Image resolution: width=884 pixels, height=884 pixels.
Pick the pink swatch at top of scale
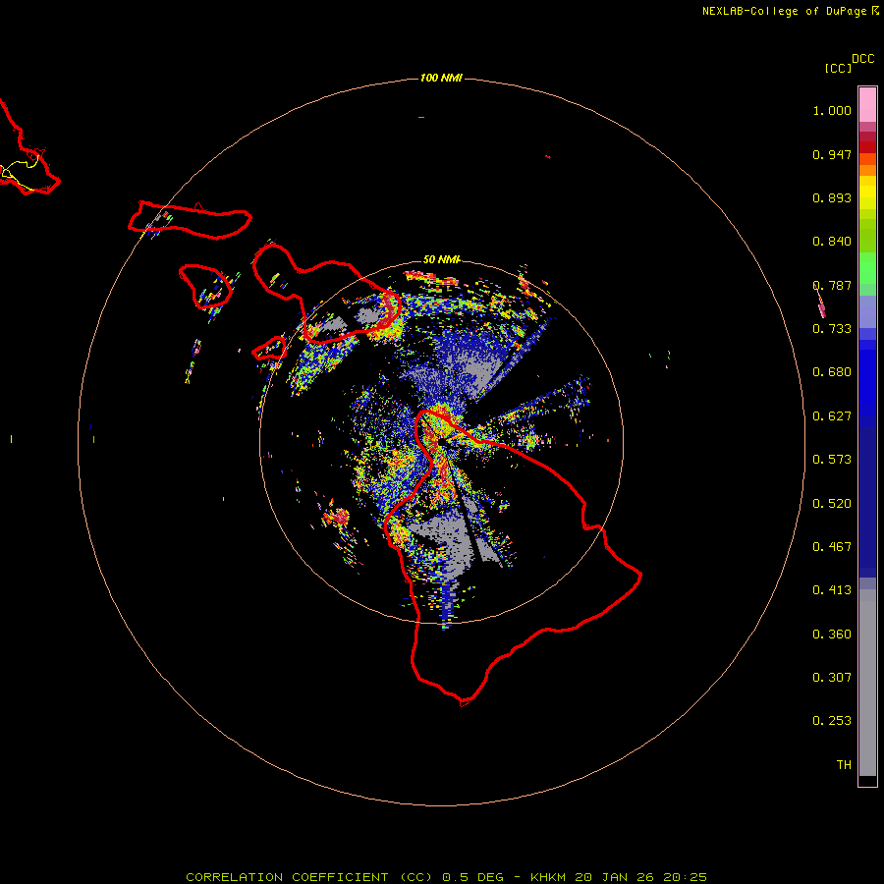[x=867, y=104]
